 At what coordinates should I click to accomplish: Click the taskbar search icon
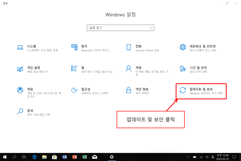tap(14, 157)
